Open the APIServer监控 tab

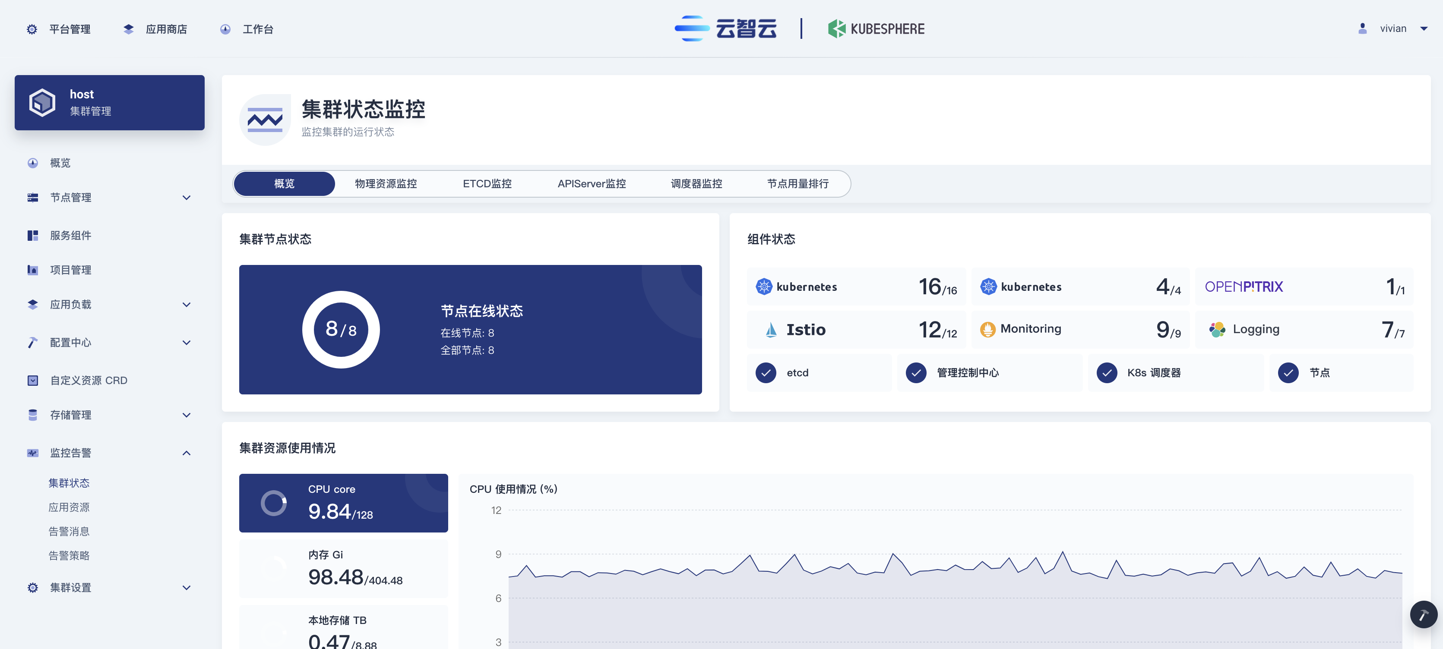pyautogui.click(x=592, y=183)
